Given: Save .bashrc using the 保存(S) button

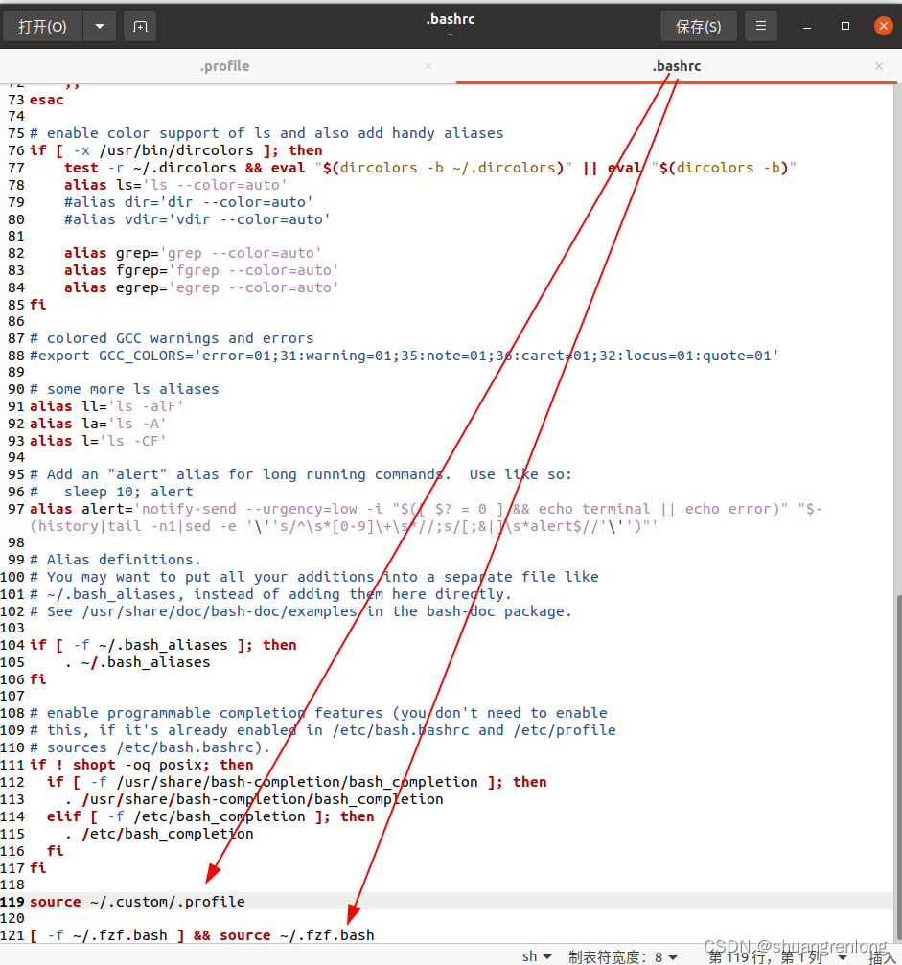Looking at the screenshot, I should pos(698,26).
